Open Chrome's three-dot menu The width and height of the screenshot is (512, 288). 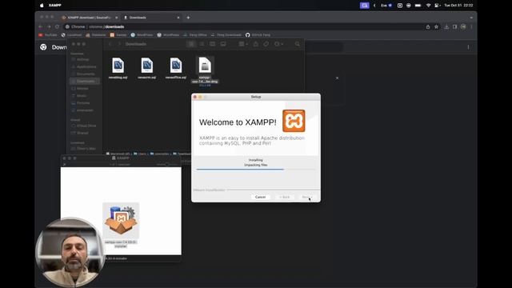click(471, 26)
